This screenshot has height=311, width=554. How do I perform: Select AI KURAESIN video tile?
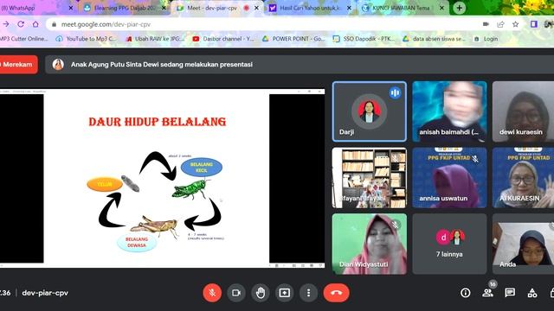pyautogui.click(x=523, y=178)
